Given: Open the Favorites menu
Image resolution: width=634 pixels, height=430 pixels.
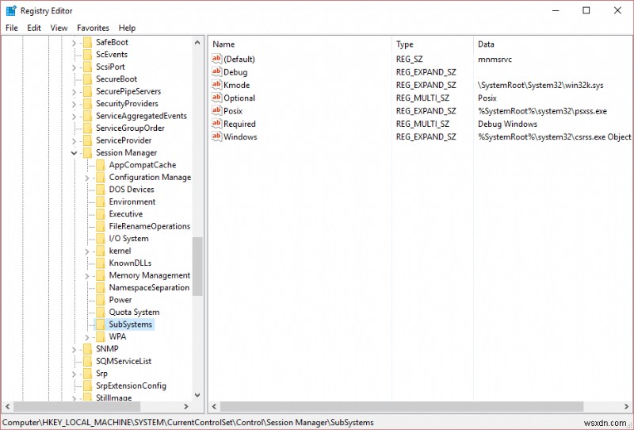Looking at the screenshot, I should 93,28.
